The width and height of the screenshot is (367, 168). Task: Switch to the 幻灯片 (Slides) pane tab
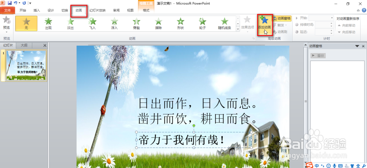8,45
